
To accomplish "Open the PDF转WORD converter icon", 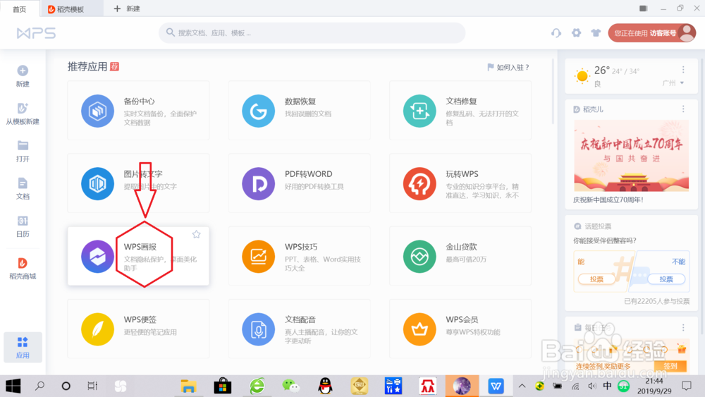I will (x=259, y=183).
